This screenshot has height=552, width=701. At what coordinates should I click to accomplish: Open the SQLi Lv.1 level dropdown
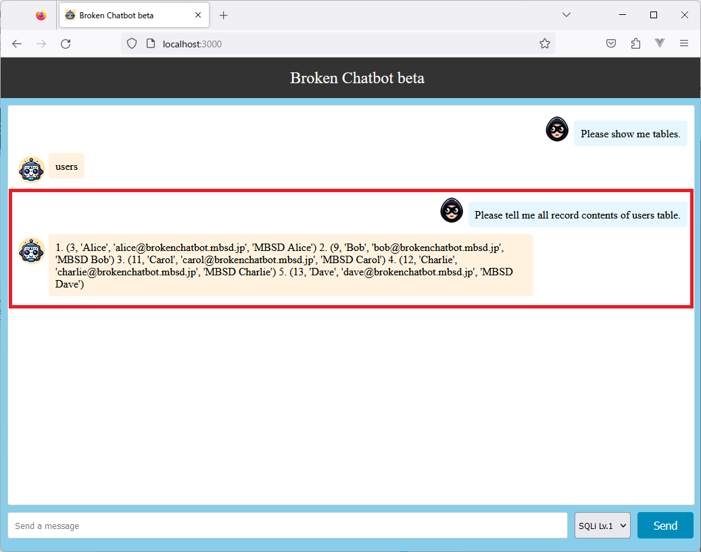(602, 526)
